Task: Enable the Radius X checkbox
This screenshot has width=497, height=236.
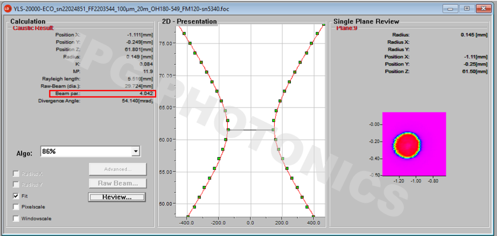Action: [x=16, y=174]
